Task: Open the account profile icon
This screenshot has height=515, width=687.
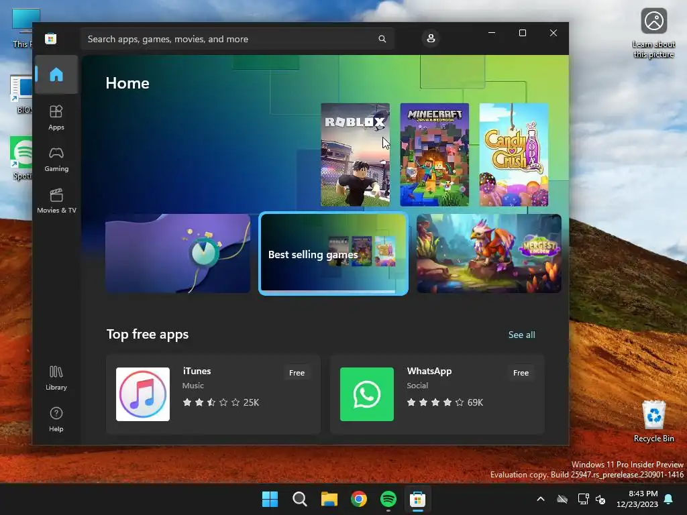Action: (x=431, y=38)
